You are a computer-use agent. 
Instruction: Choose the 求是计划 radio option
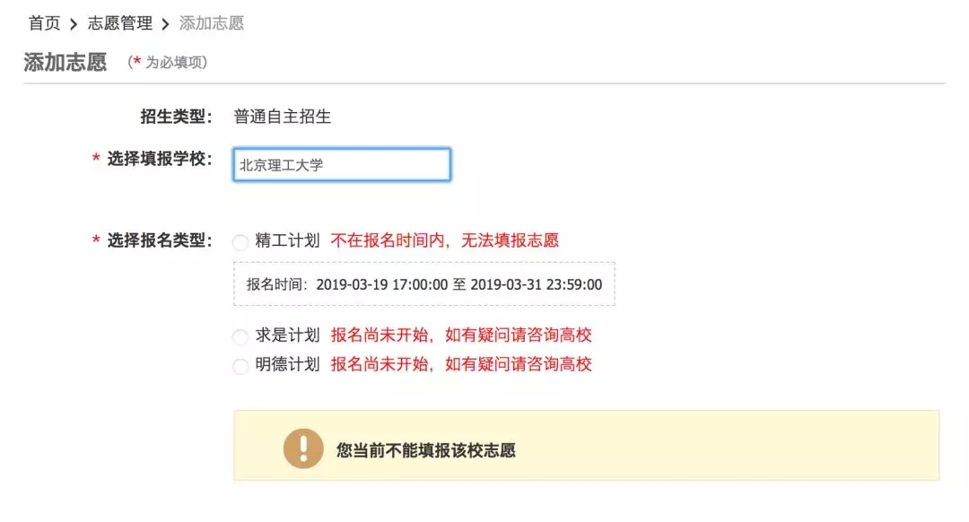[x=240, y=337]
